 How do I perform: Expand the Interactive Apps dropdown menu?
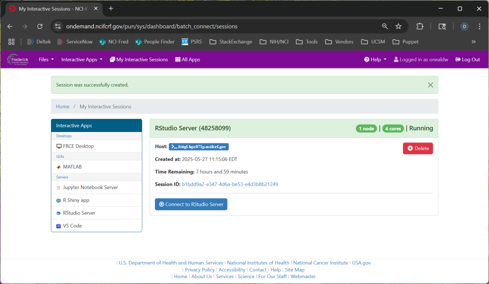point(82,60)
